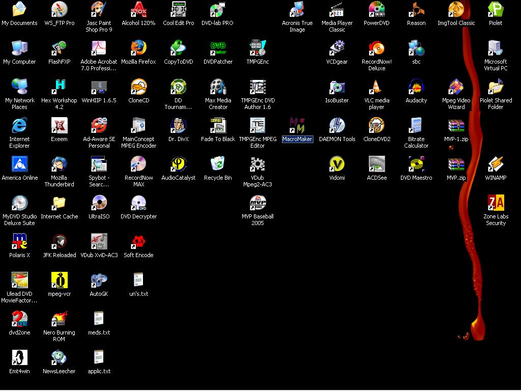The width and height of the screenshot is (521, 391).
Task: Click the ACDSee icon
Action: 377,164
